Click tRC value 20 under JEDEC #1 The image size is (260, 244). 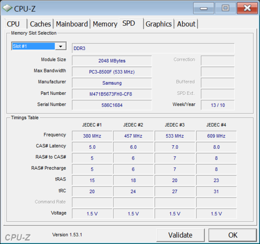[x=92, y=191]
